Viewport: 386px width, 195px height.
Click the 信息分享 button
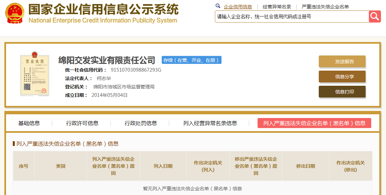tap(342, 77)
